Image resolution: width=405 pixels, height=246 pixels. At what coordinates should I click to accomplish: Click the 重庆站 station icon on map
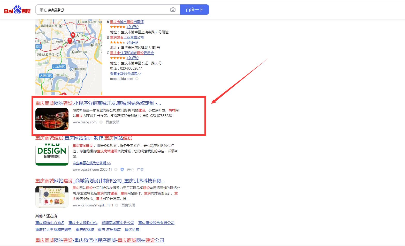pos(75,42)
